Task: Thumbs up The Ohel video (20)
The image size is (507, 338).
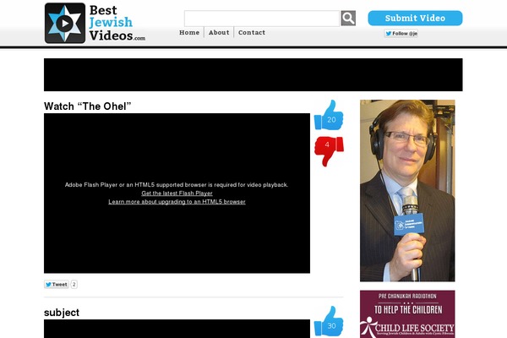Action: point(329,115)
